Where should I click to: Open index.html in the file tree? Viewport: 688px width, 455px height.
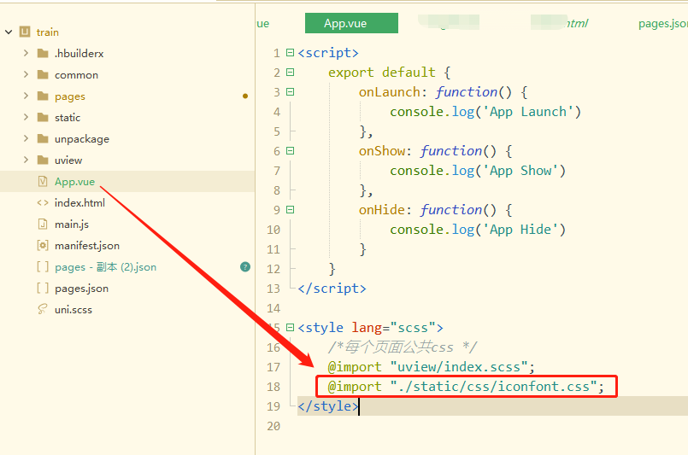tap(79, 203)
